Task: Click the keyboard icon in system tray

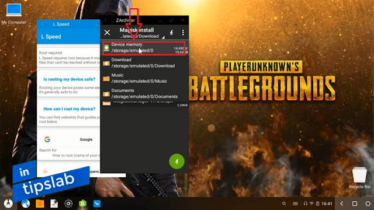Action: [x=295, y=204]
